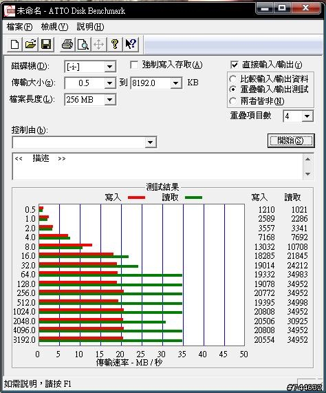326x393 pixels.
Task: Click the green 讀取 legend line
Action: click(x=193, y=198)
